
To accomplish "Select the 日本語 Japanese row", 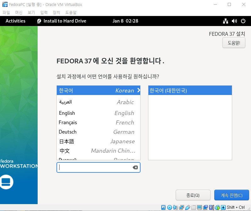I will pyautogui.click(x=99, y=141).
